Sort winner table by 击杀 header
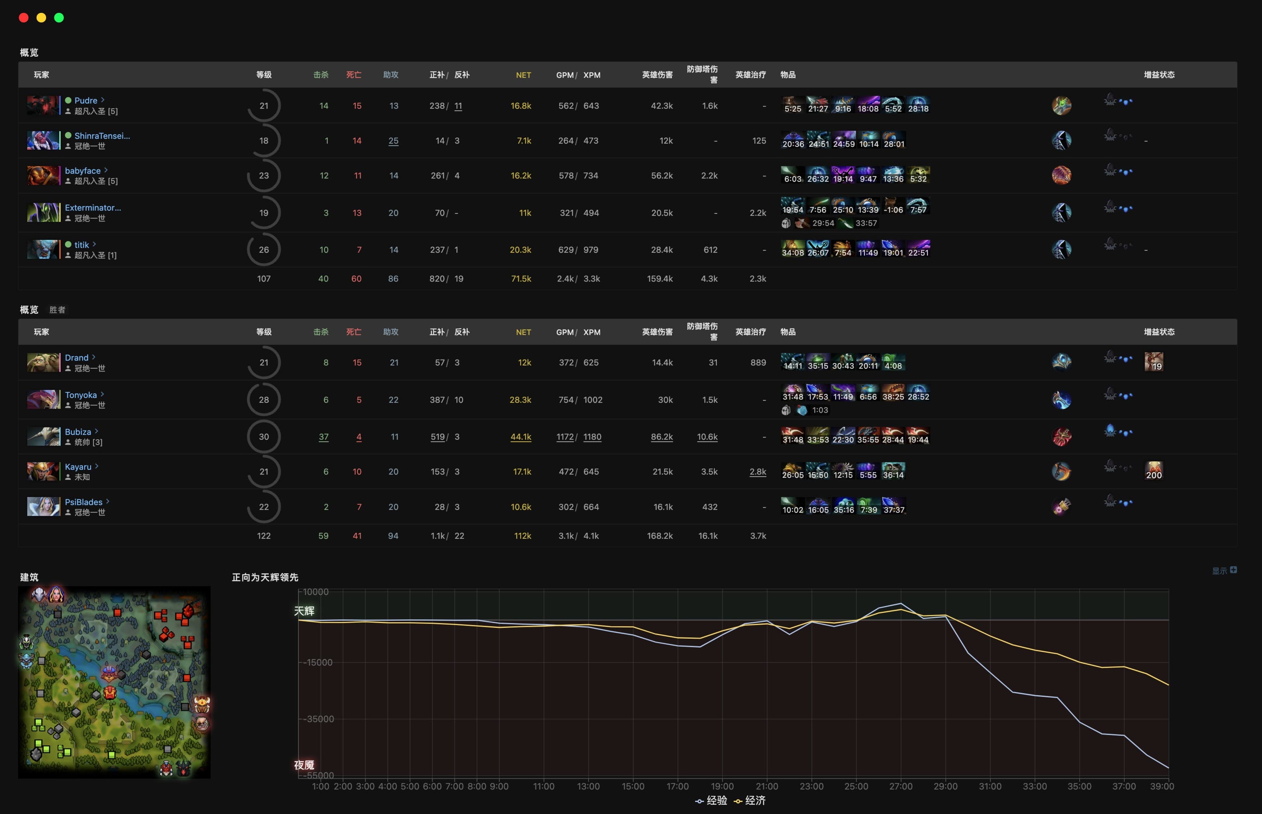The width and height of the screenshot is (1262, 814). click(x=320, y=332)
